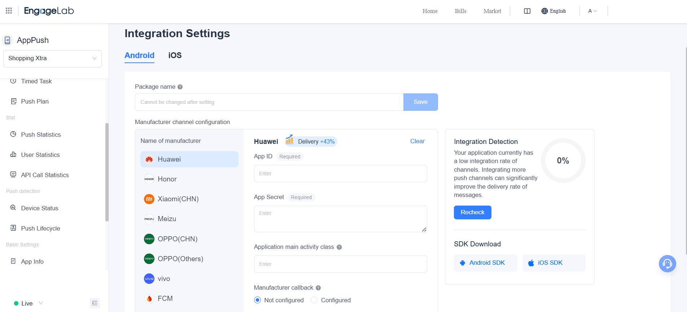
Task: Click the vivo logo icon
Action: [x=149, y=278]
